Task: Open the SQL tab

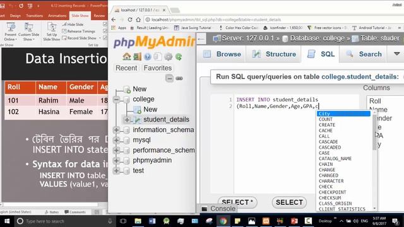Action: click(x=321, y=54)
